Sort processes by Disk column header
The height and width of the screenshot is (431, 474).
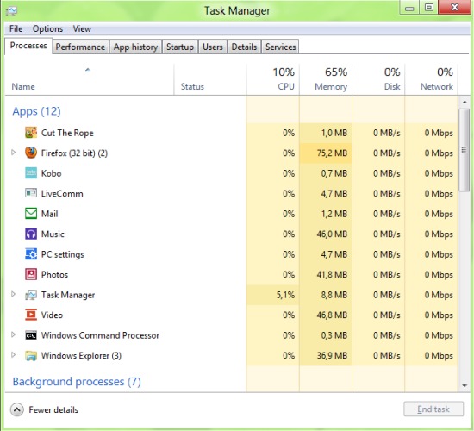click(x=378, y=79)
